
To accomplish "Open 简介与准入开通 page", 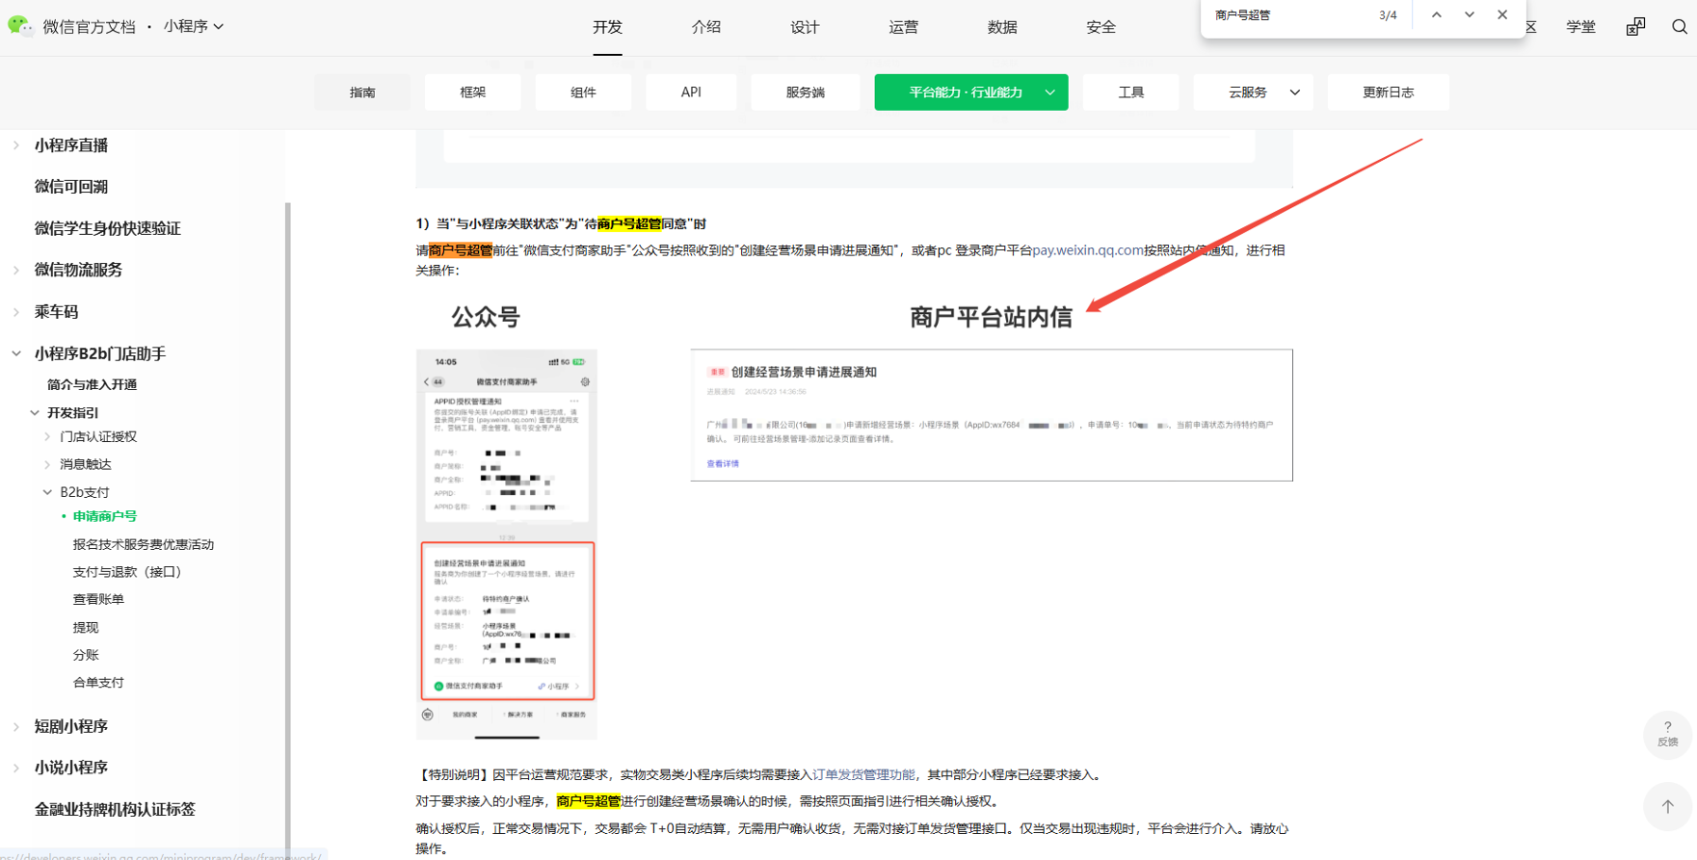I will (x=93, y=384).
